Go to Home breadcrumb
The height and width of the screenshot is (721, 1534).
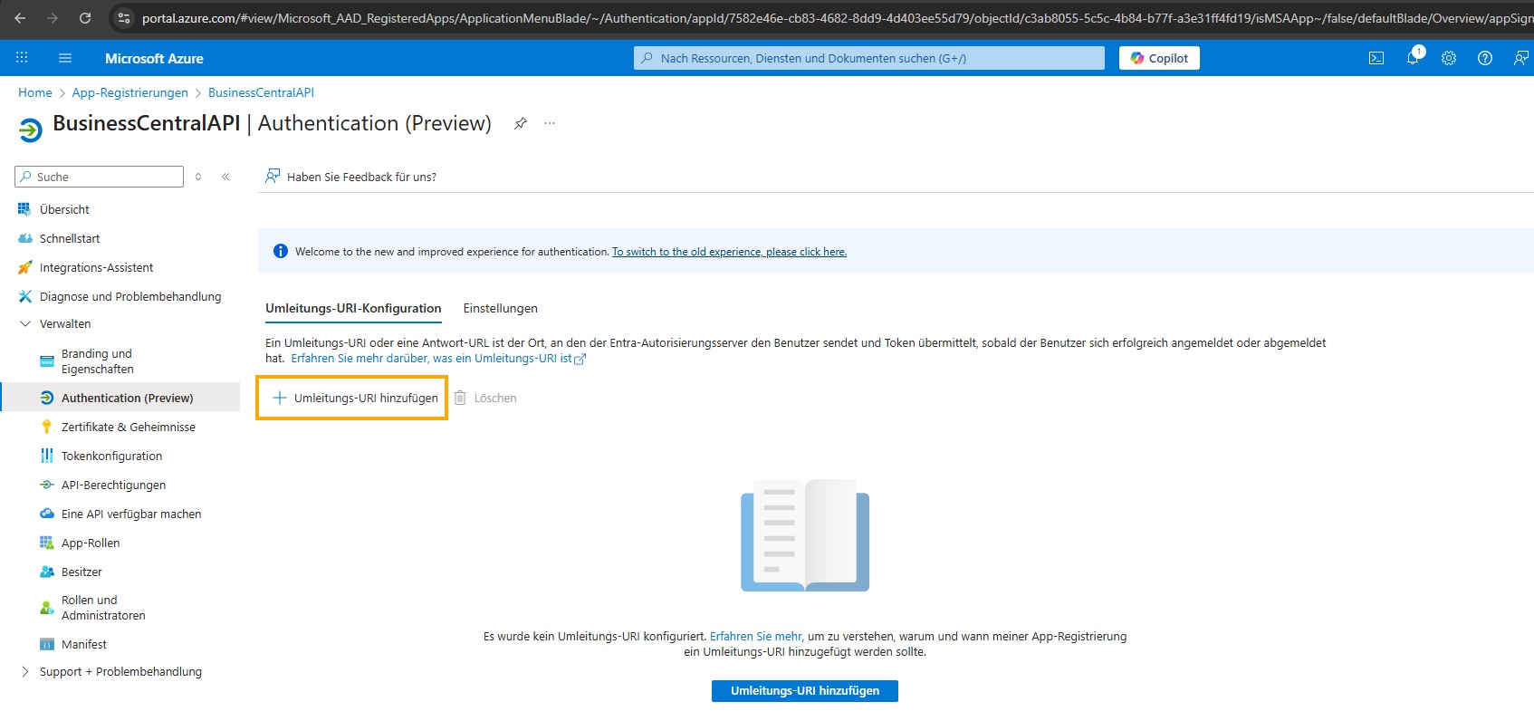click(35, 92)
